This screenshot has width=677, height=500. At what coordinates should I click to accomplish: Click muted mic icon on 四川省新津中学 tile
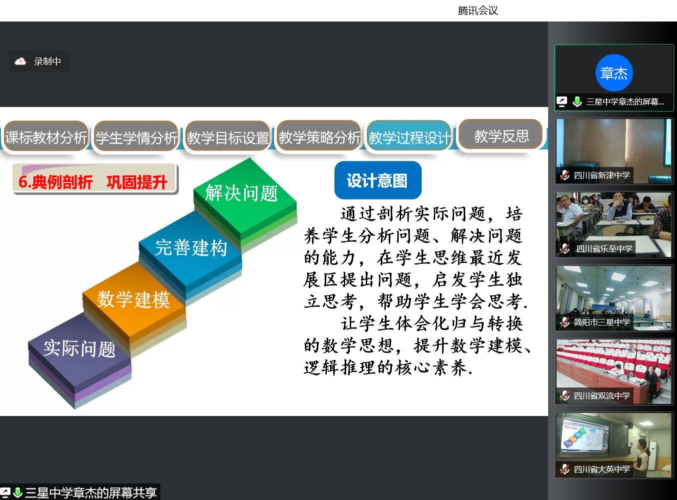(565, 175)
